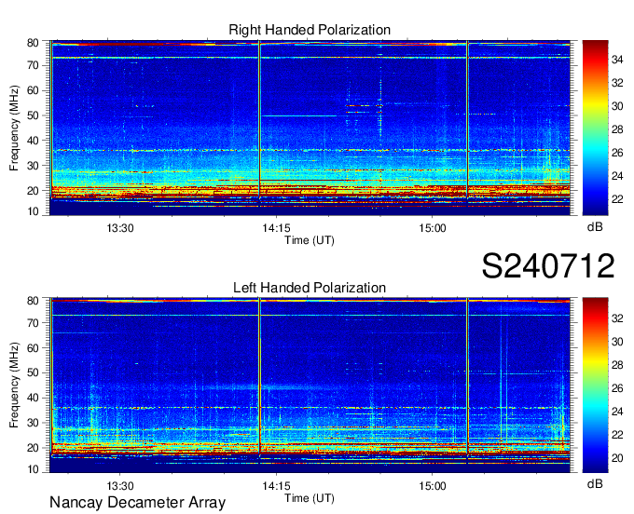Click the 22 value on the lower color scale
This screenshot has height=514, width=634.
pos(617,435)
